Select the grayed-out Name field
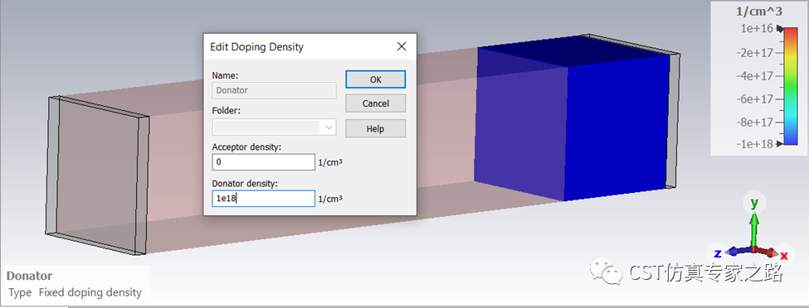The width and height of the screenshot is (809, 308). (274, 90)
